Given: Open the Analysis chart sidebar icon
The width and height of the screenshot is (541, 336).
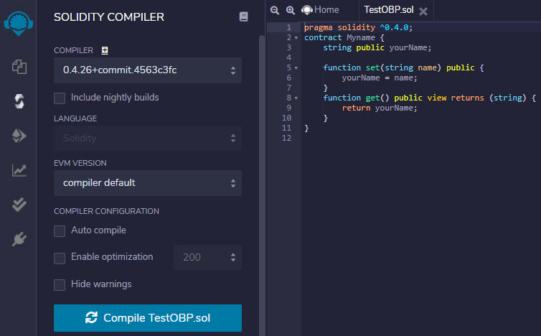Looking at the screenshot, I should point(19,170).
